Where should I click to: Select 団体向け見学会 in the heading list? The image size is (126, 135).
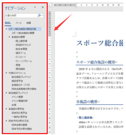click(x=19, y=113)
